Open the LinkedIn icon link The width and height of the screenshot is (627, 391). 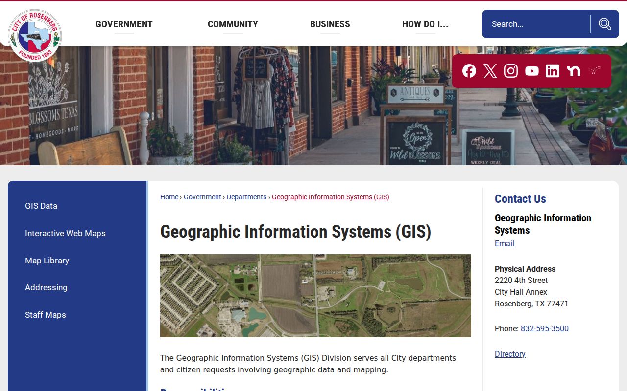(553, 71)
